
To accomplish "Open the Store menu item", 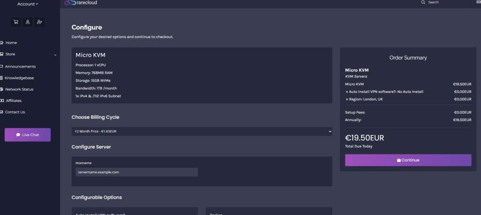I will [x=10, y=54].
